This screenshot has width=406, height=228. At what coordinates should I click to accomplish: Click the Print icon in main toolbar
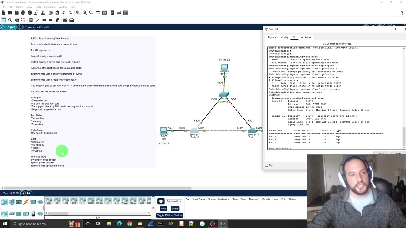click(23, 13)
